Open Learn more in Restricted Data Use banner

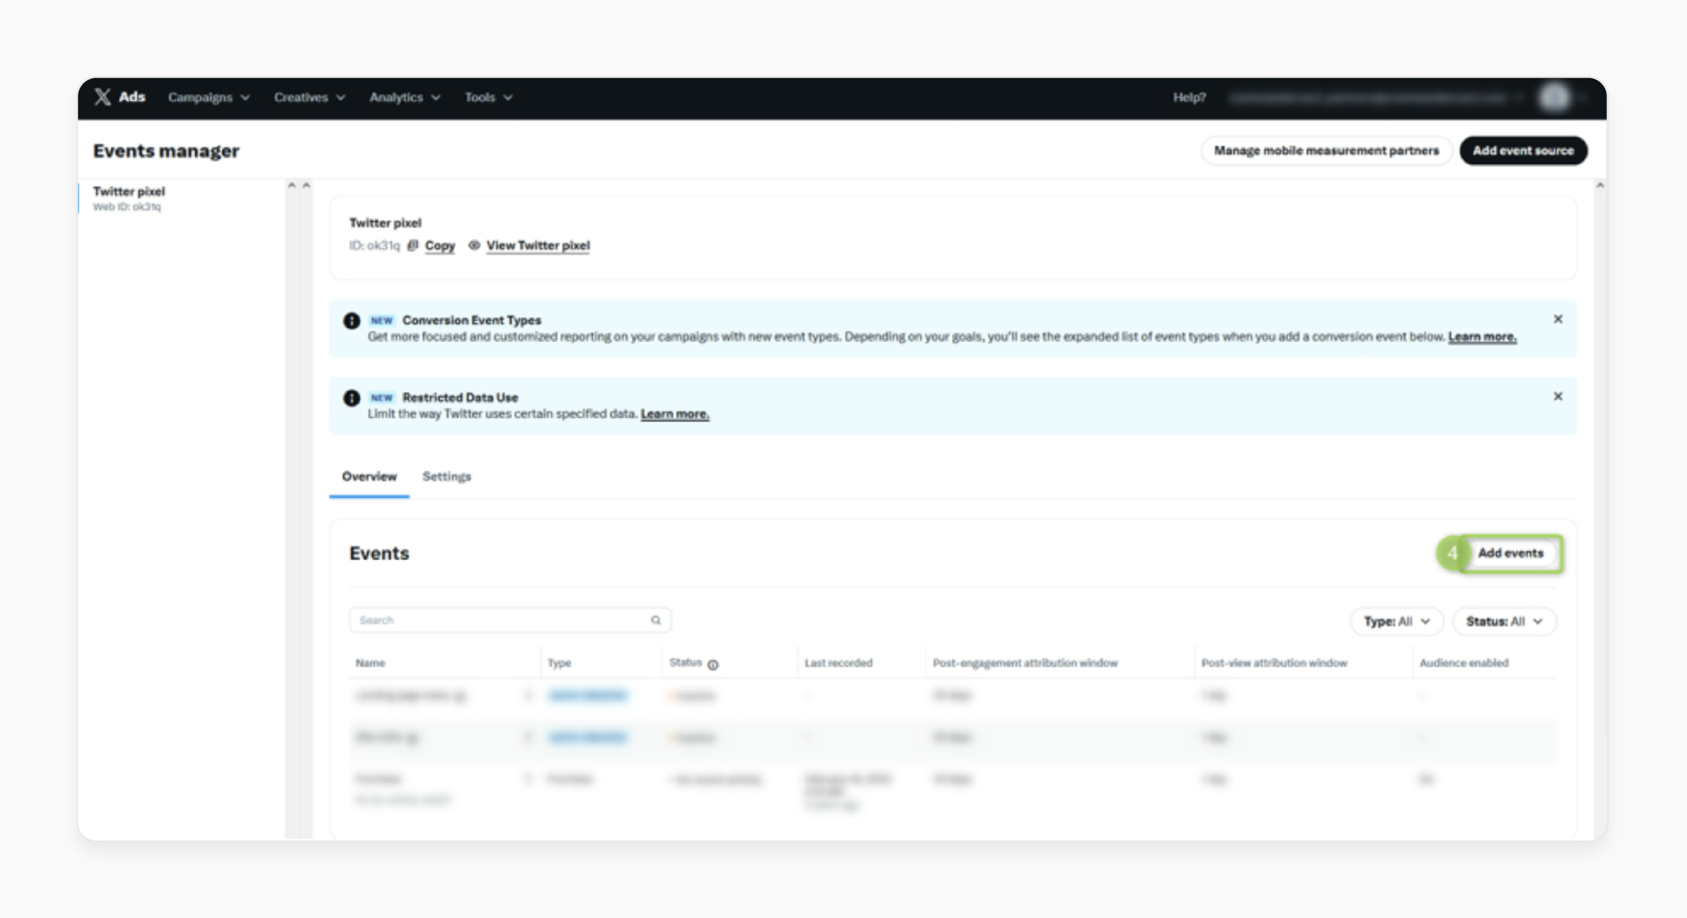click(x=675, y=414)
